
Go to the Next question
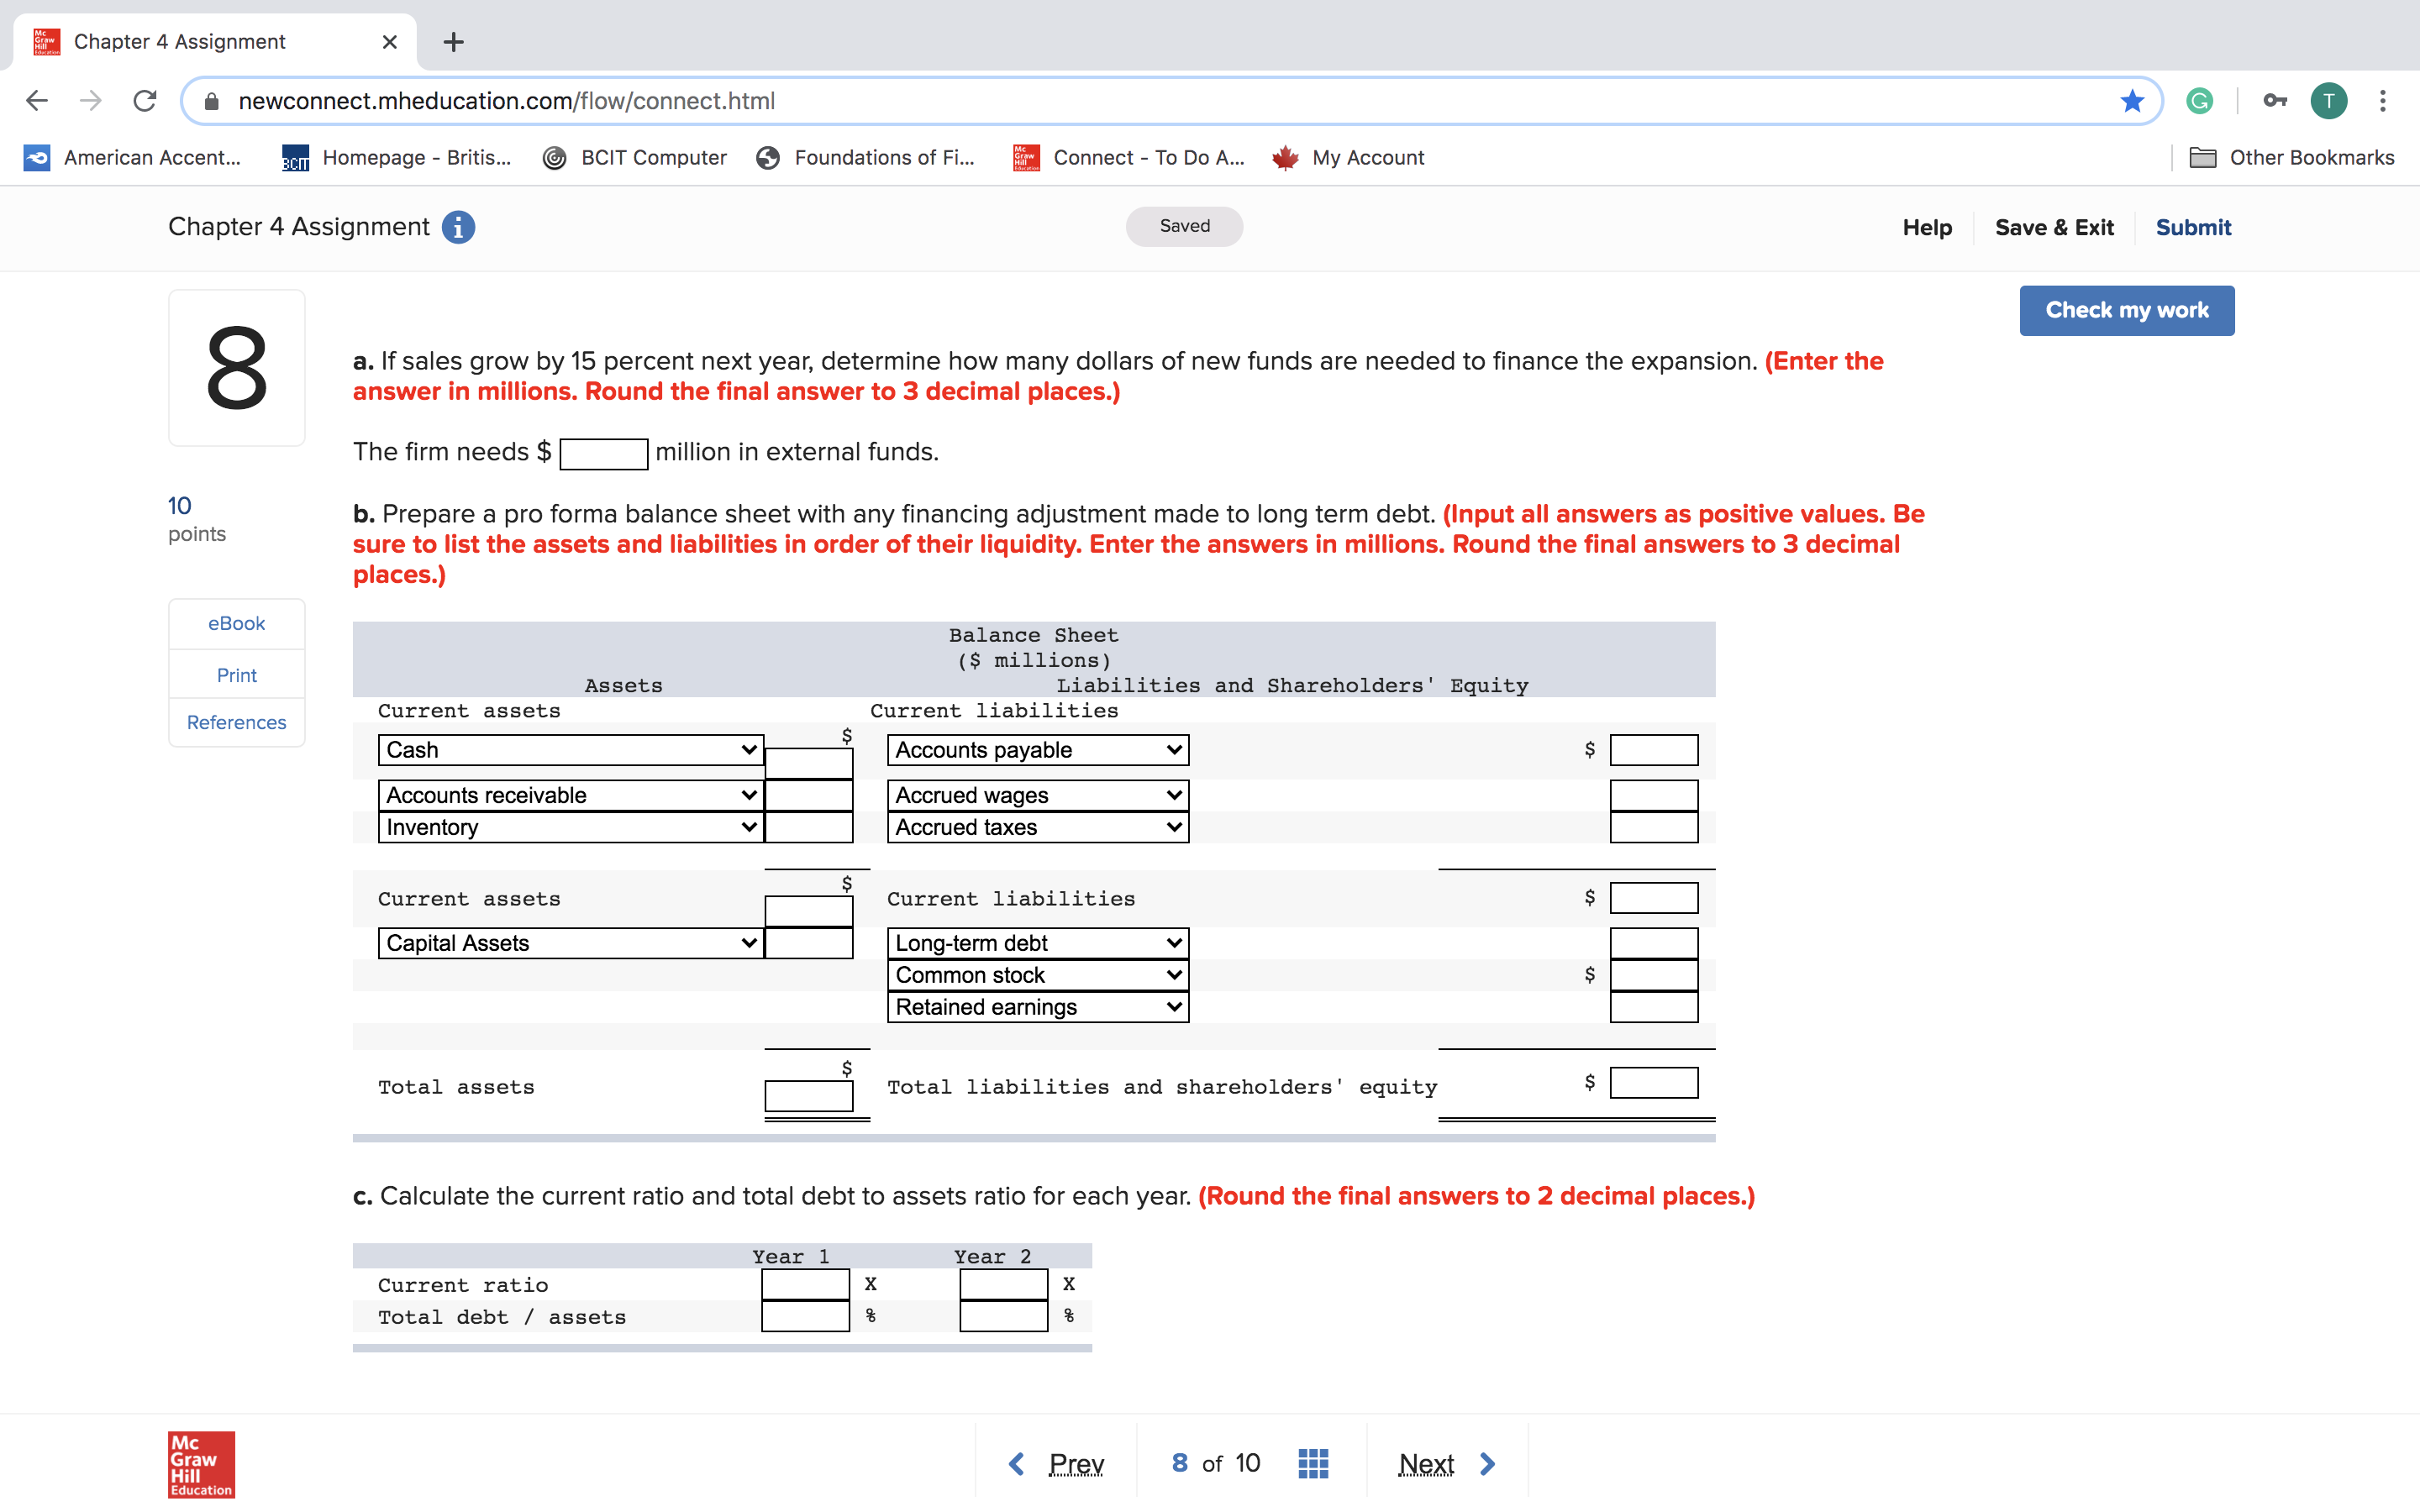(1445, 1463)
